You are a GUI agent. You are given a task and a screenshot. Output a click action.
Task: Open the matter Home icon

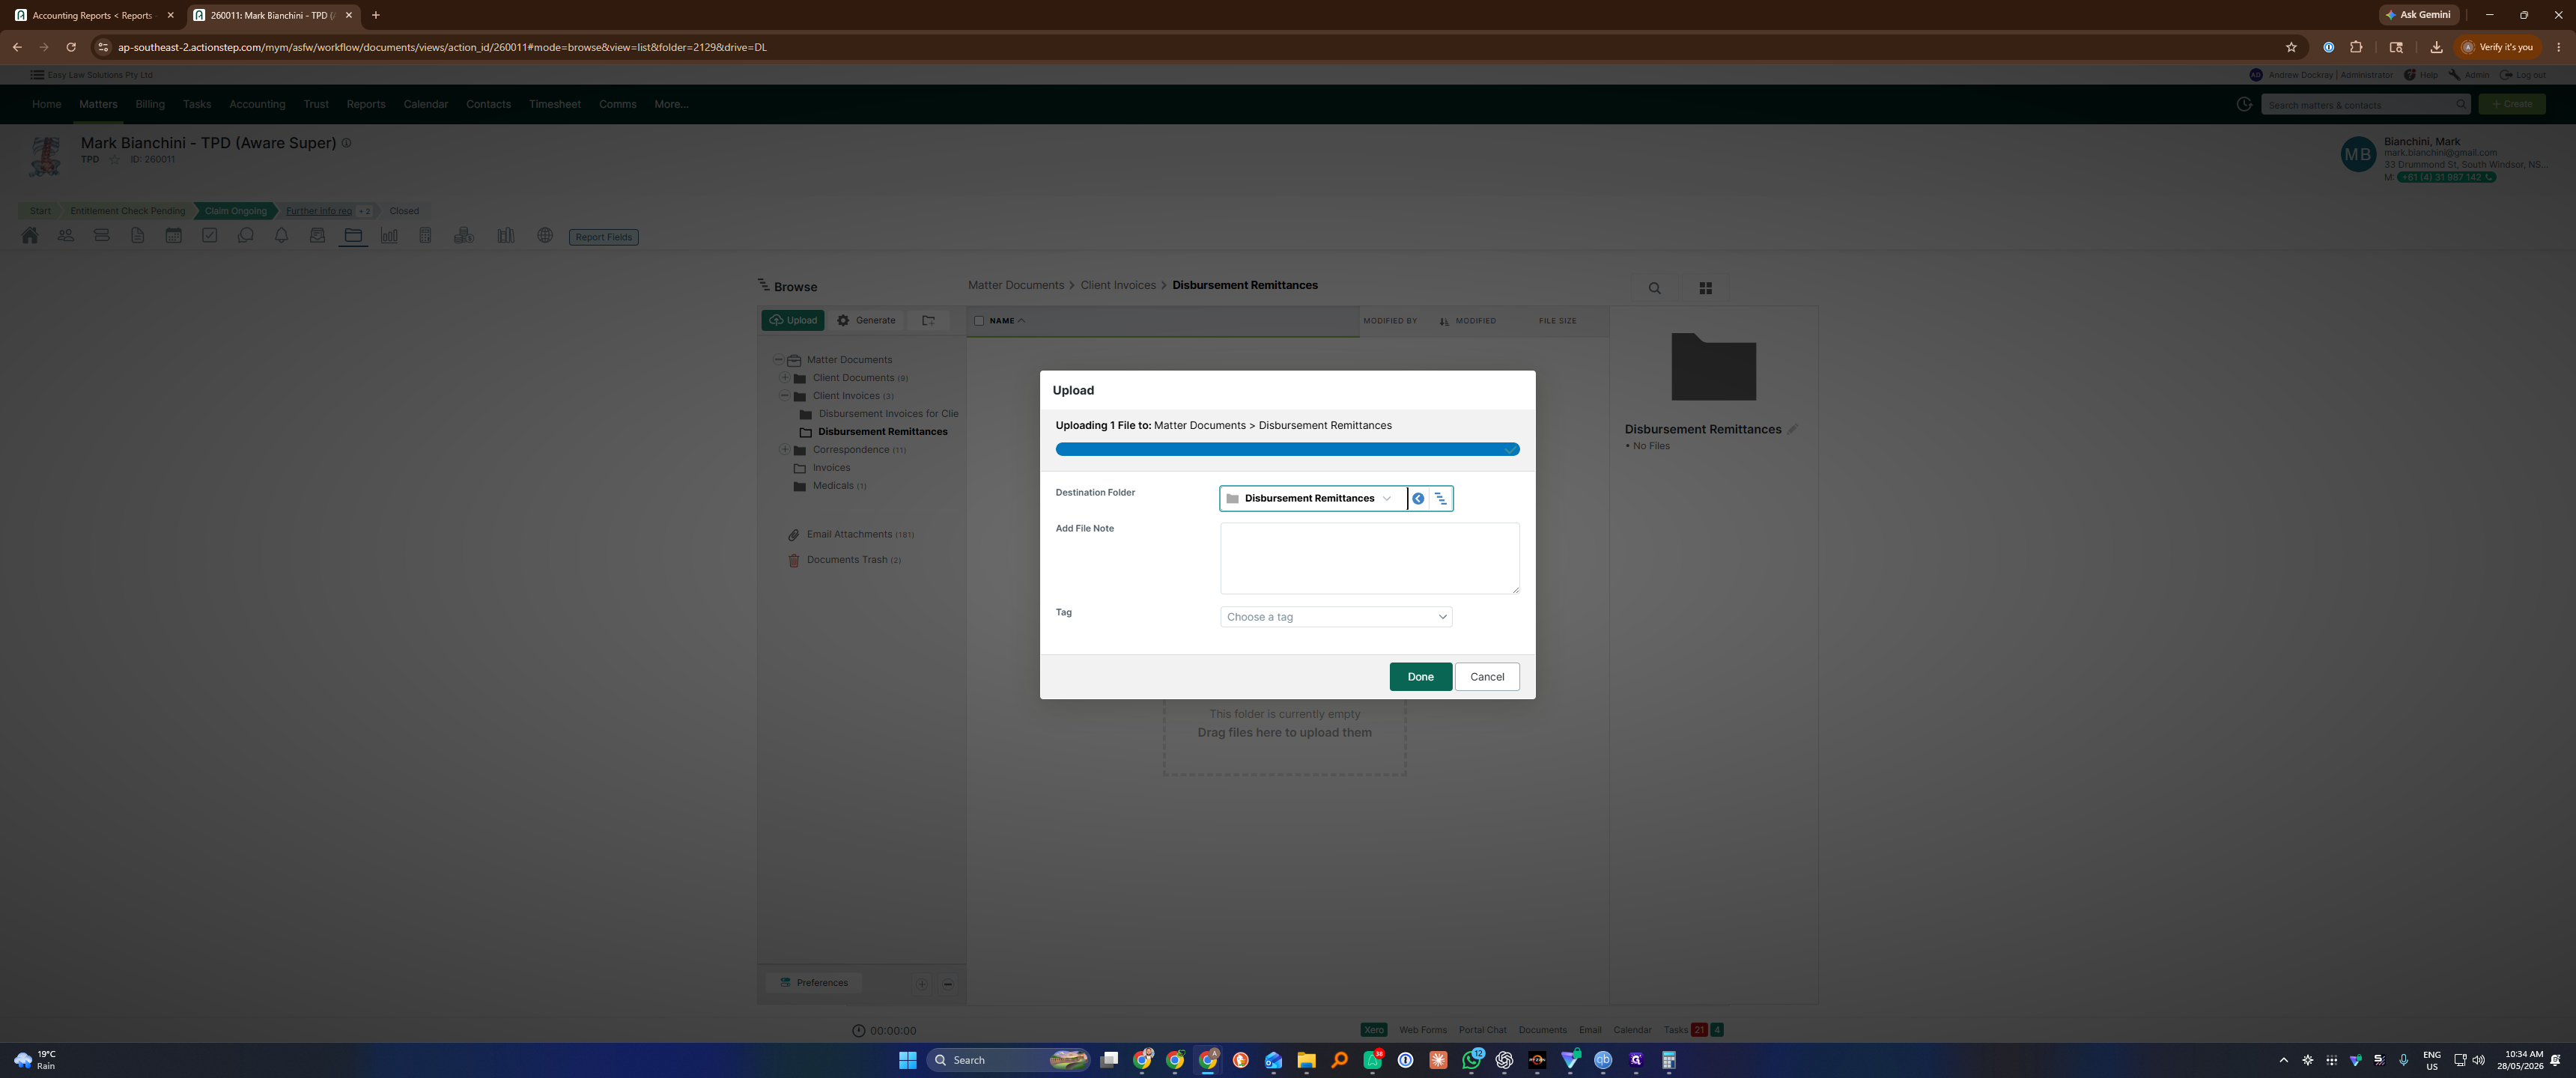pos(30,235)
